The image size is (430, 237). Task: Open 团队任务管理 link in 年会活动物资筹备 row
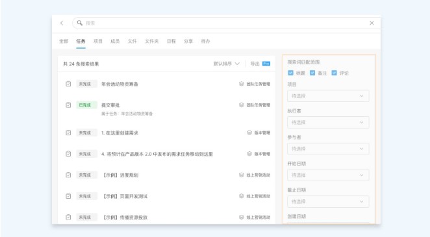[x=258, y=84]
